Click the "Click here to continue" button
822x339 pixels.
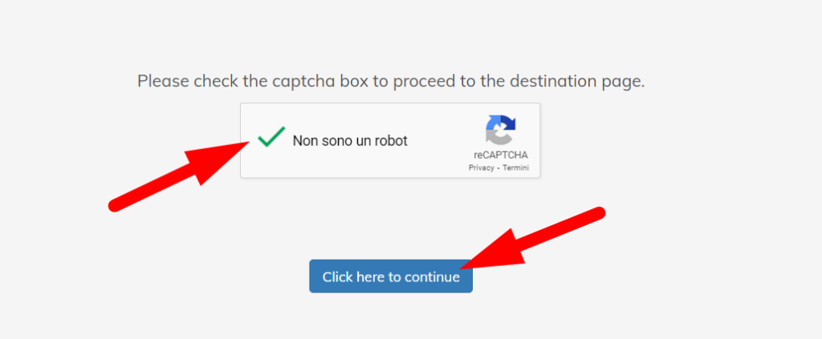[x=391, y=276]
